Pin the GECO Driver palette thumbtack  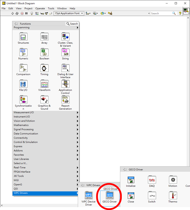pyautogui.click(x=125, y=170)
